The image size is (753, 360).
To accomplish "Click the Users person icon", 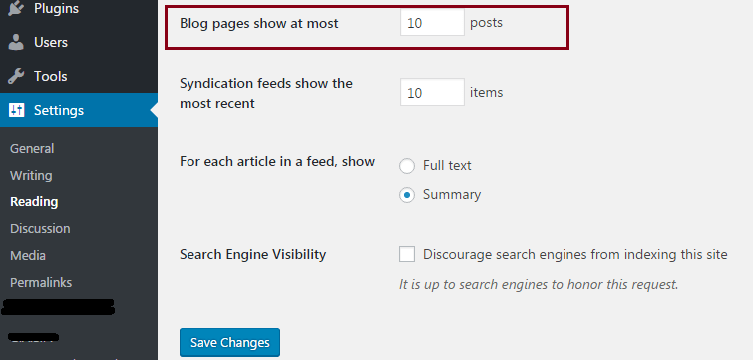I will coord(16,42).
